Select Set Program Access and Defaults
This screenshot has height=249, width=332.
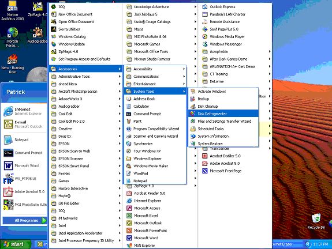coord(86,59)
